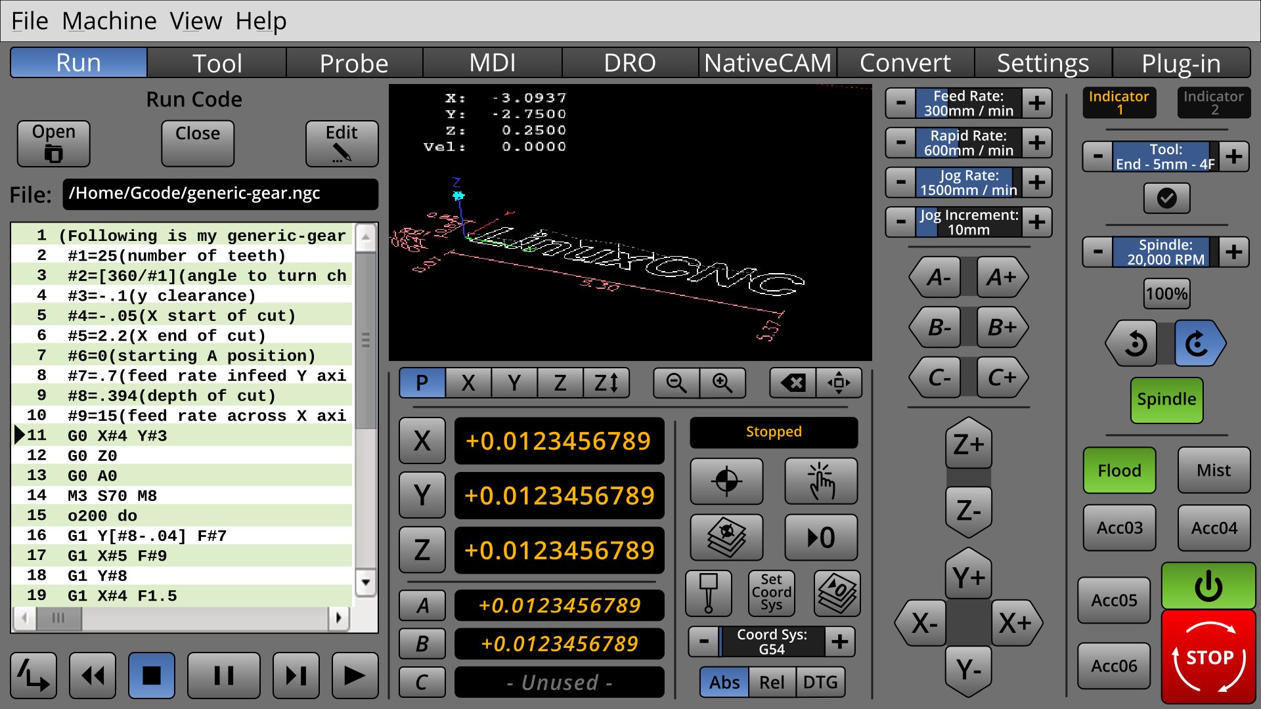Reset spindle override to 100%
Screen dimensions: 1261x709
pyautogui.click(x=1166, y=293)
